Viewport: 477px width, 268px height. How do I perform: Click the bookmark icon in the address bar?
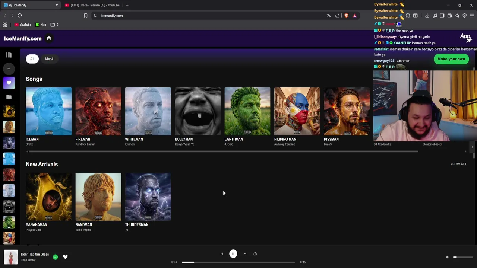85,16
